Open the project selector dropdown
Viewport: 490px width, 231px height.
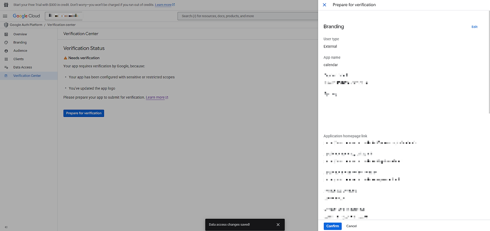click(64, 16)
